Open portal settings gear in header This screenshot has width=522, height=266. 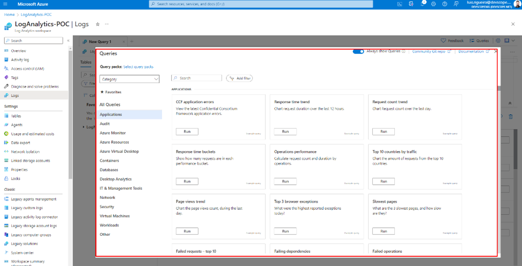click(x=433, y=4)
